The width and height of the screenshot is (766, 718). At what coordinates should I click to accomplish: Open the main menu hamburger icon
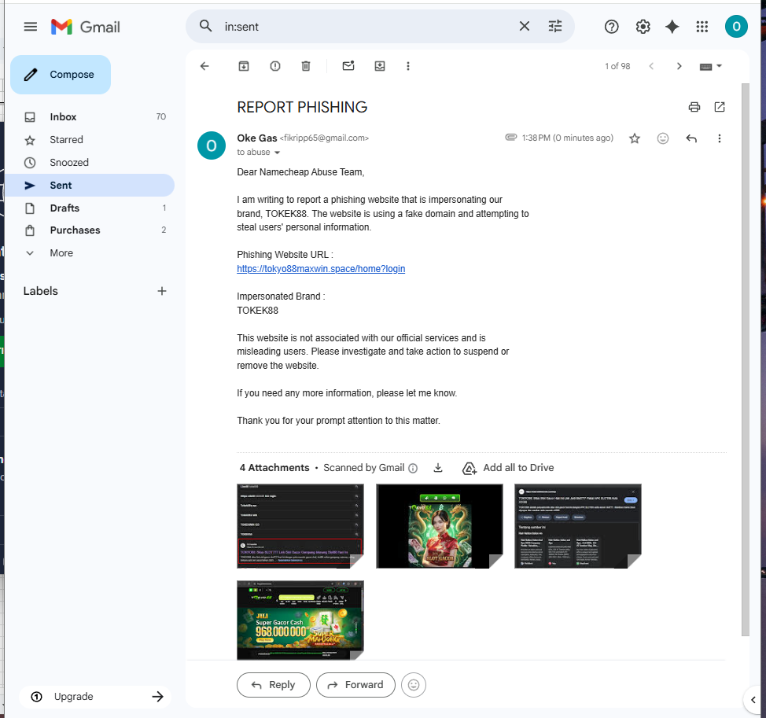click(31, 27)
